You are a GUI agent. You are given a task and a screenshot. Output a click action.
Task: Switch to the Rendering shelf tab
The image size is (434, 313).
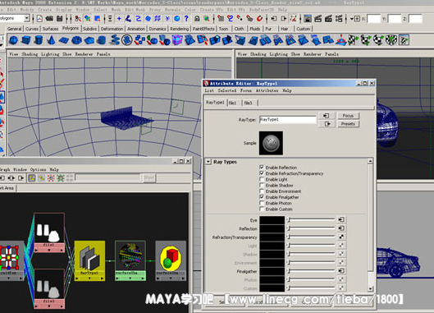179,29
